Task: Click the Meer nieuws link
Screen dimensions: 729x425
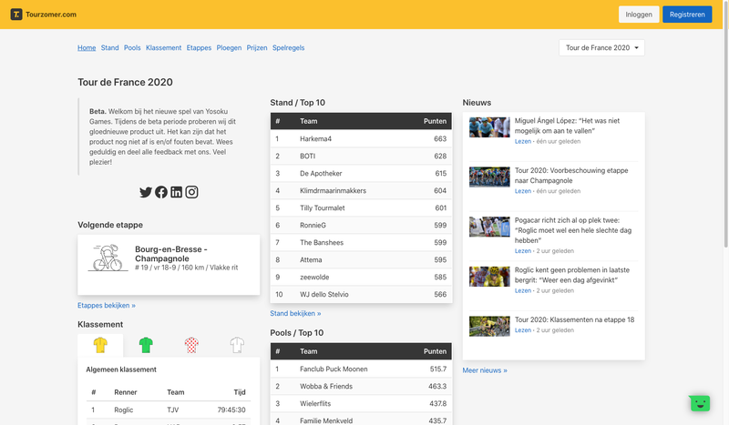Action: [485, 370]
